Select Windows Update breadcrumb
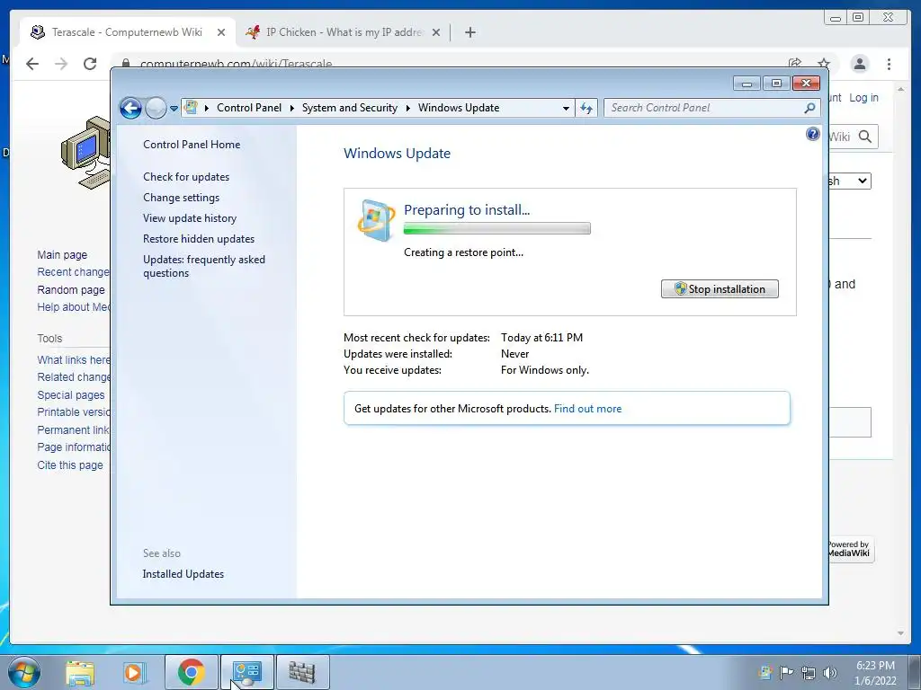The height and width of the screenshot is (690, 921). pyautogui.click(x=459, y=108)
